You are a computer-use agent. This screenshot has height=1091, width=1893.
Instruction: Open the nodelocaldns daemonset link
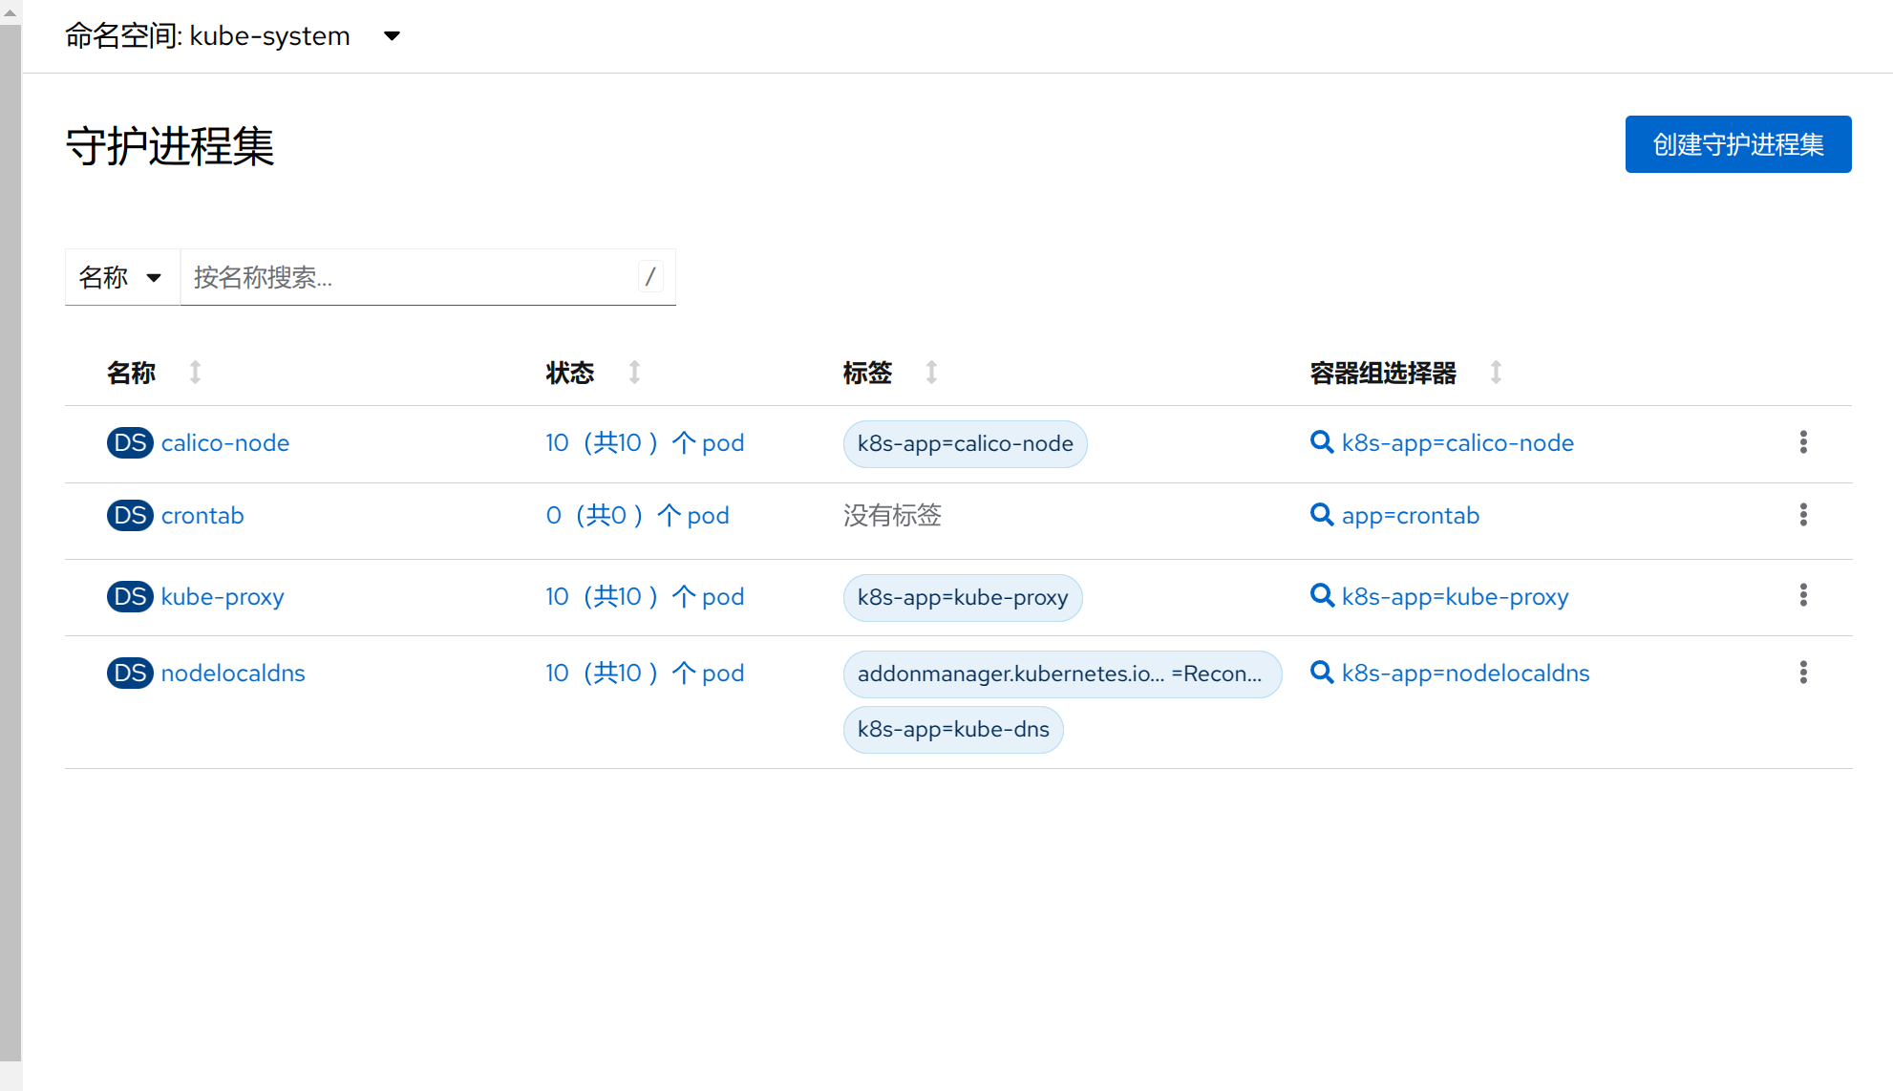(233, 673)
